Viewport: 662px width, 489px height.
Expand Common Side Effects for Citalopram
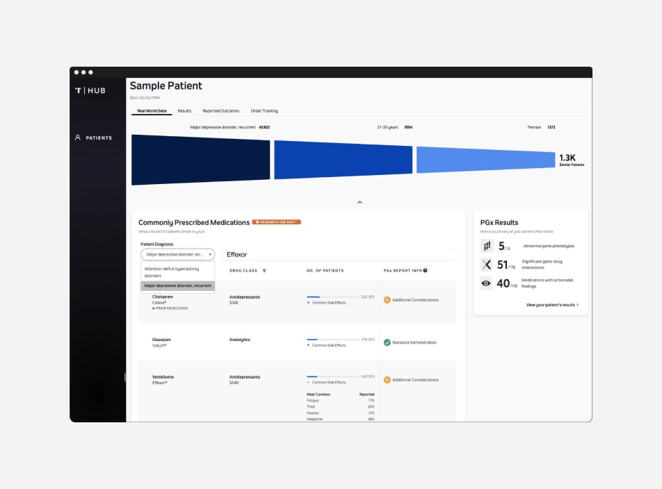click(x=326, y=303)
